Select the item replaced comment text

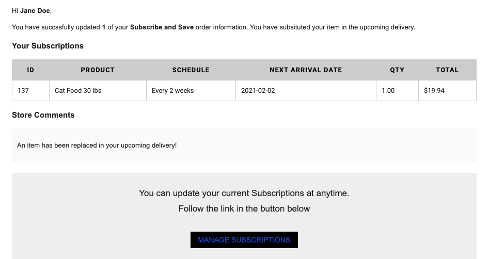(97, 145)
